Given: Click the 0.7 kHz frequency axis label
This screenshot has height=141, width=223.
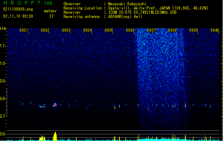Looking at the screenshot, I should click(x=3, y=116).
